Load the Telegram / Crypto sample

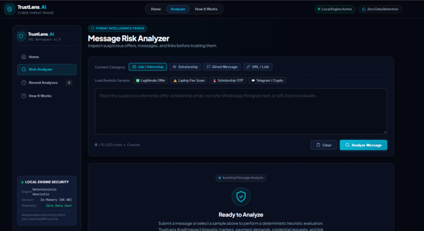point(267,81)
